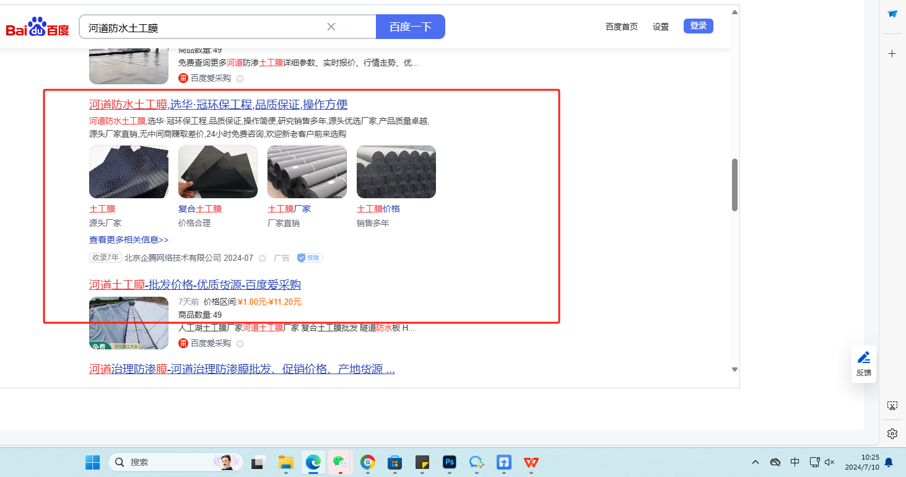
Task: Open the blue chat-bubble taskbar app
Action: click(476, 462)
